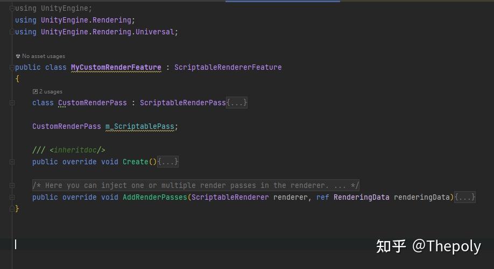Click the AddRenderPasses method name
This screenshot has width=494, height=269.
pyautogui.click(x=155, y=198)
